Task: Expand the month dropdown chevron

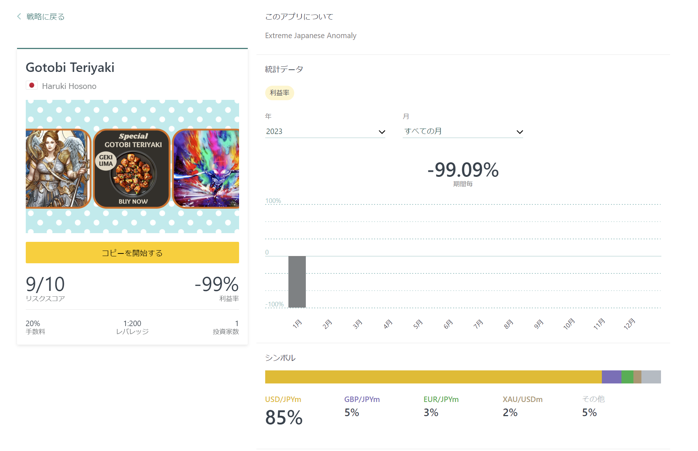Action: tap(520, 132)
